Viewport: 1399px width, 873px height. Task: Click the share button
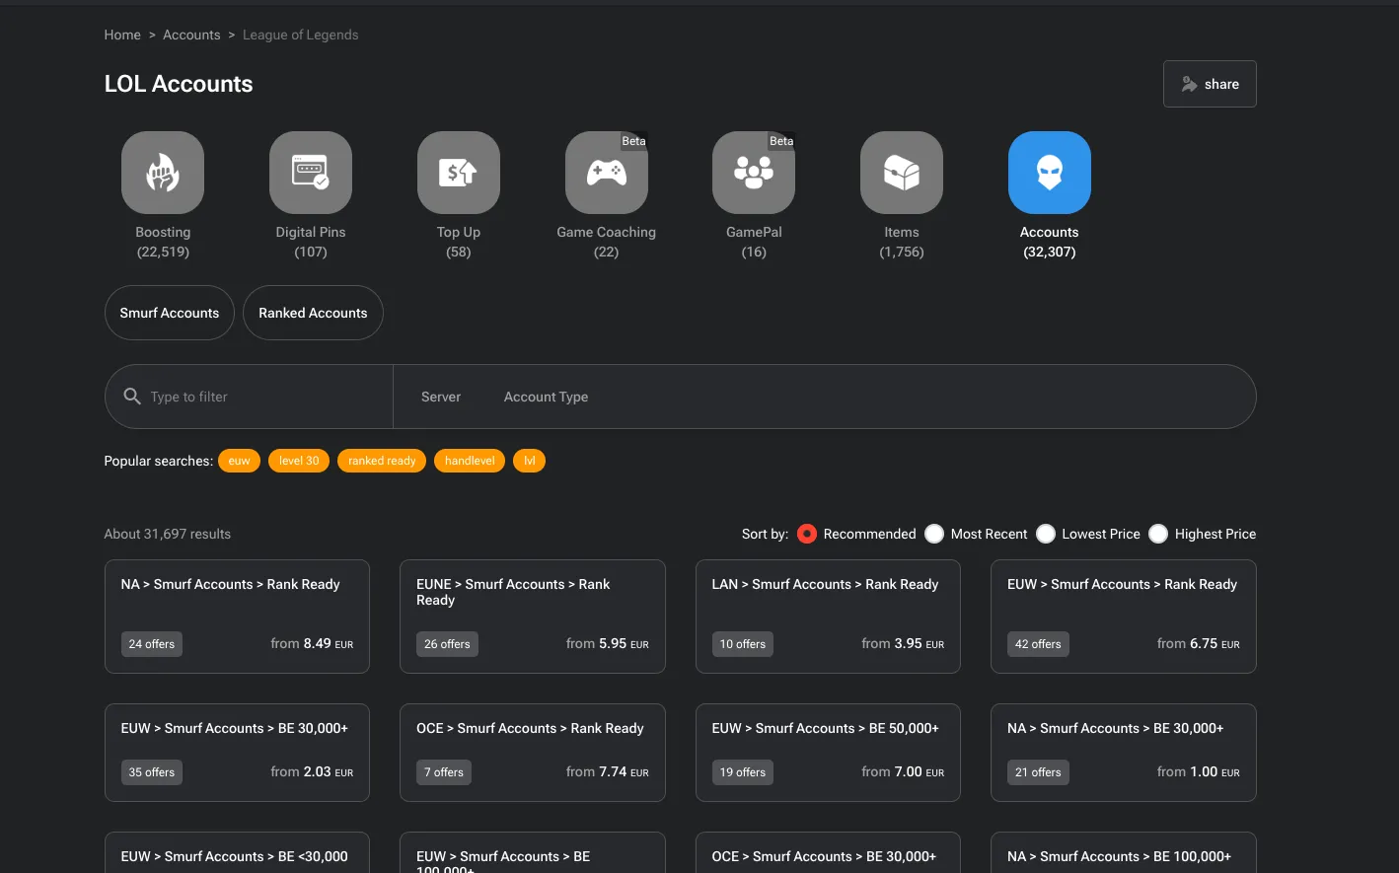coord(1210,84)
